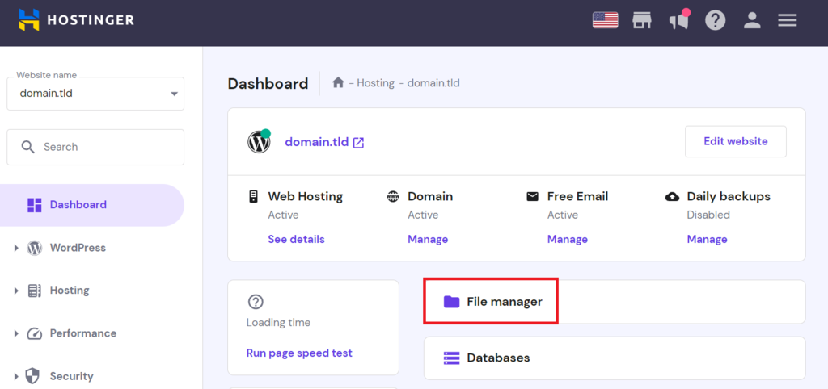Open the megaphone announcements icon
828x389 pixels.
point(678,20)
